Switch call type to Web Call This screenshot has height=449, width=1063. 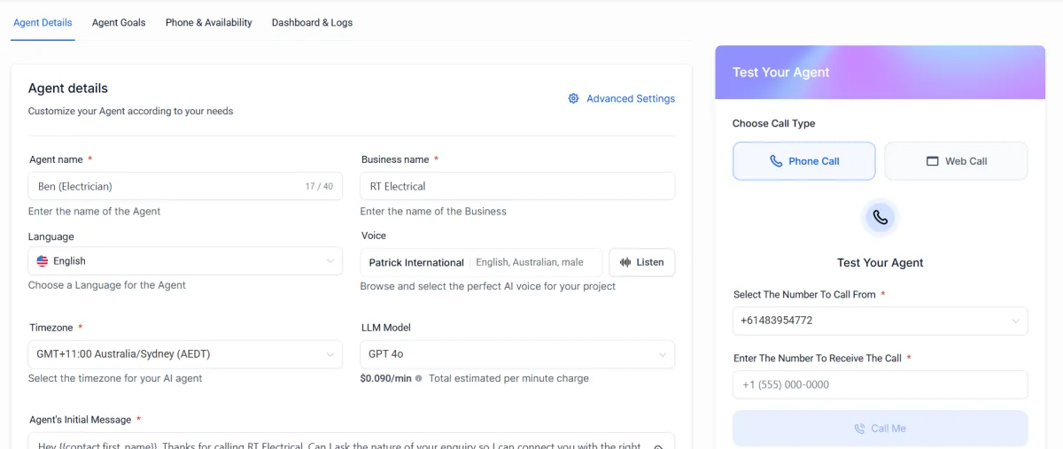(956, 161)
